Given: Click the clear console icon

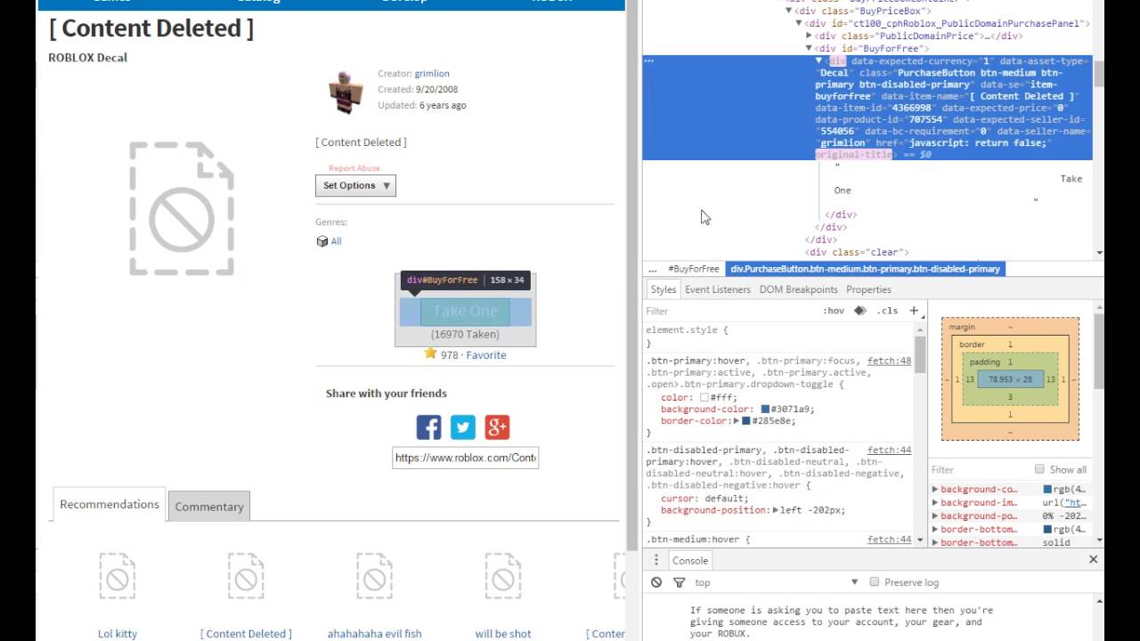Looking at the screenshot, I should point(656,582).
